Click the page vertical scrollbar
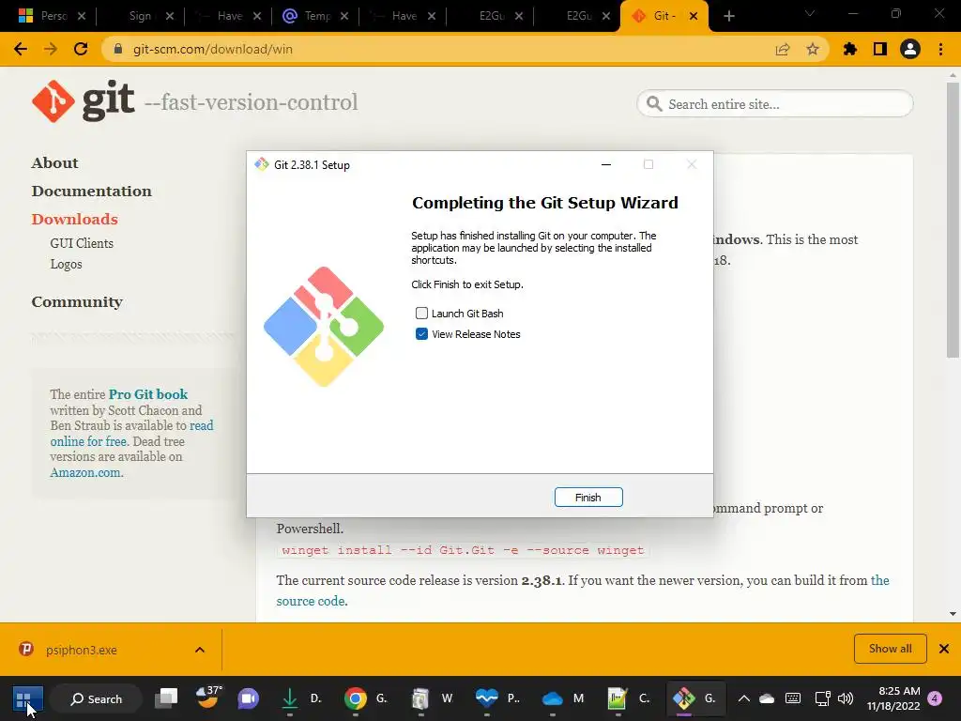This screenshot has width=961, height=721. click(x=953, y=221)
